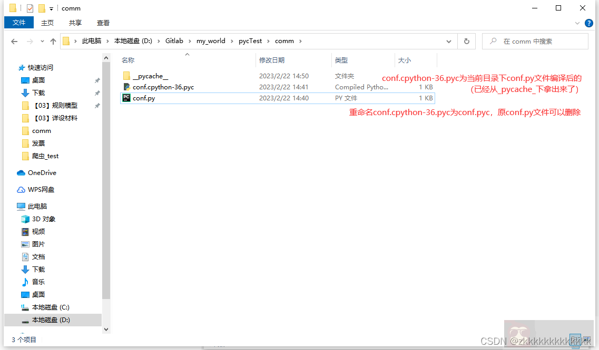Unpin 桌面 from quick access
This screenshot has height=350, width=599.
pyautogui.click(x=97, y=80)
